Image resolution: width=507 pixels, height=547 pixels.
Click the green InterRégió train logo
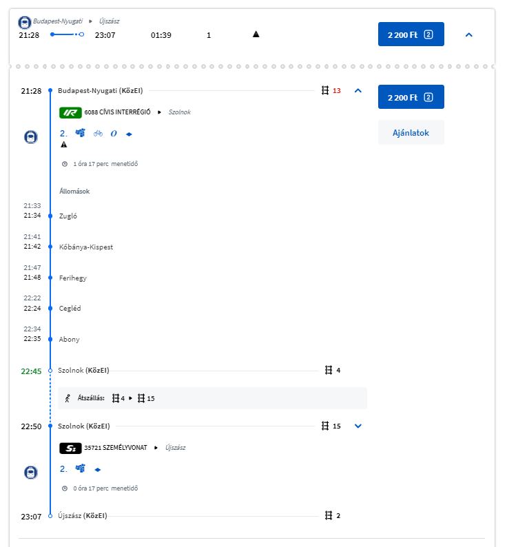[x=70, y=112]
